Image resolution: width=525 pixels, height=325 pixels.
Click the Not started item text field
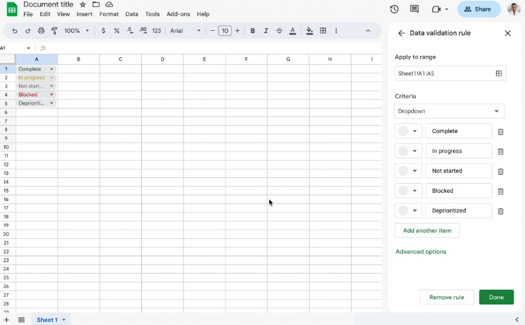459,171
